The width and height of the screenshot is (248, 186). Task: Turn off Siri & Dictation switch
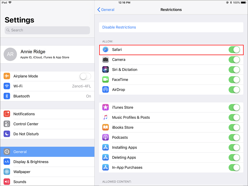(234, 70)
